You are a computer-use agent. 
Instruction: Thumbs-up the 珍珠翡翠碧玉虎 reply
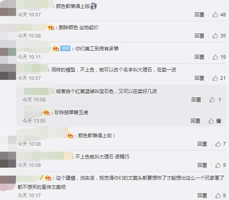(211, 121)
